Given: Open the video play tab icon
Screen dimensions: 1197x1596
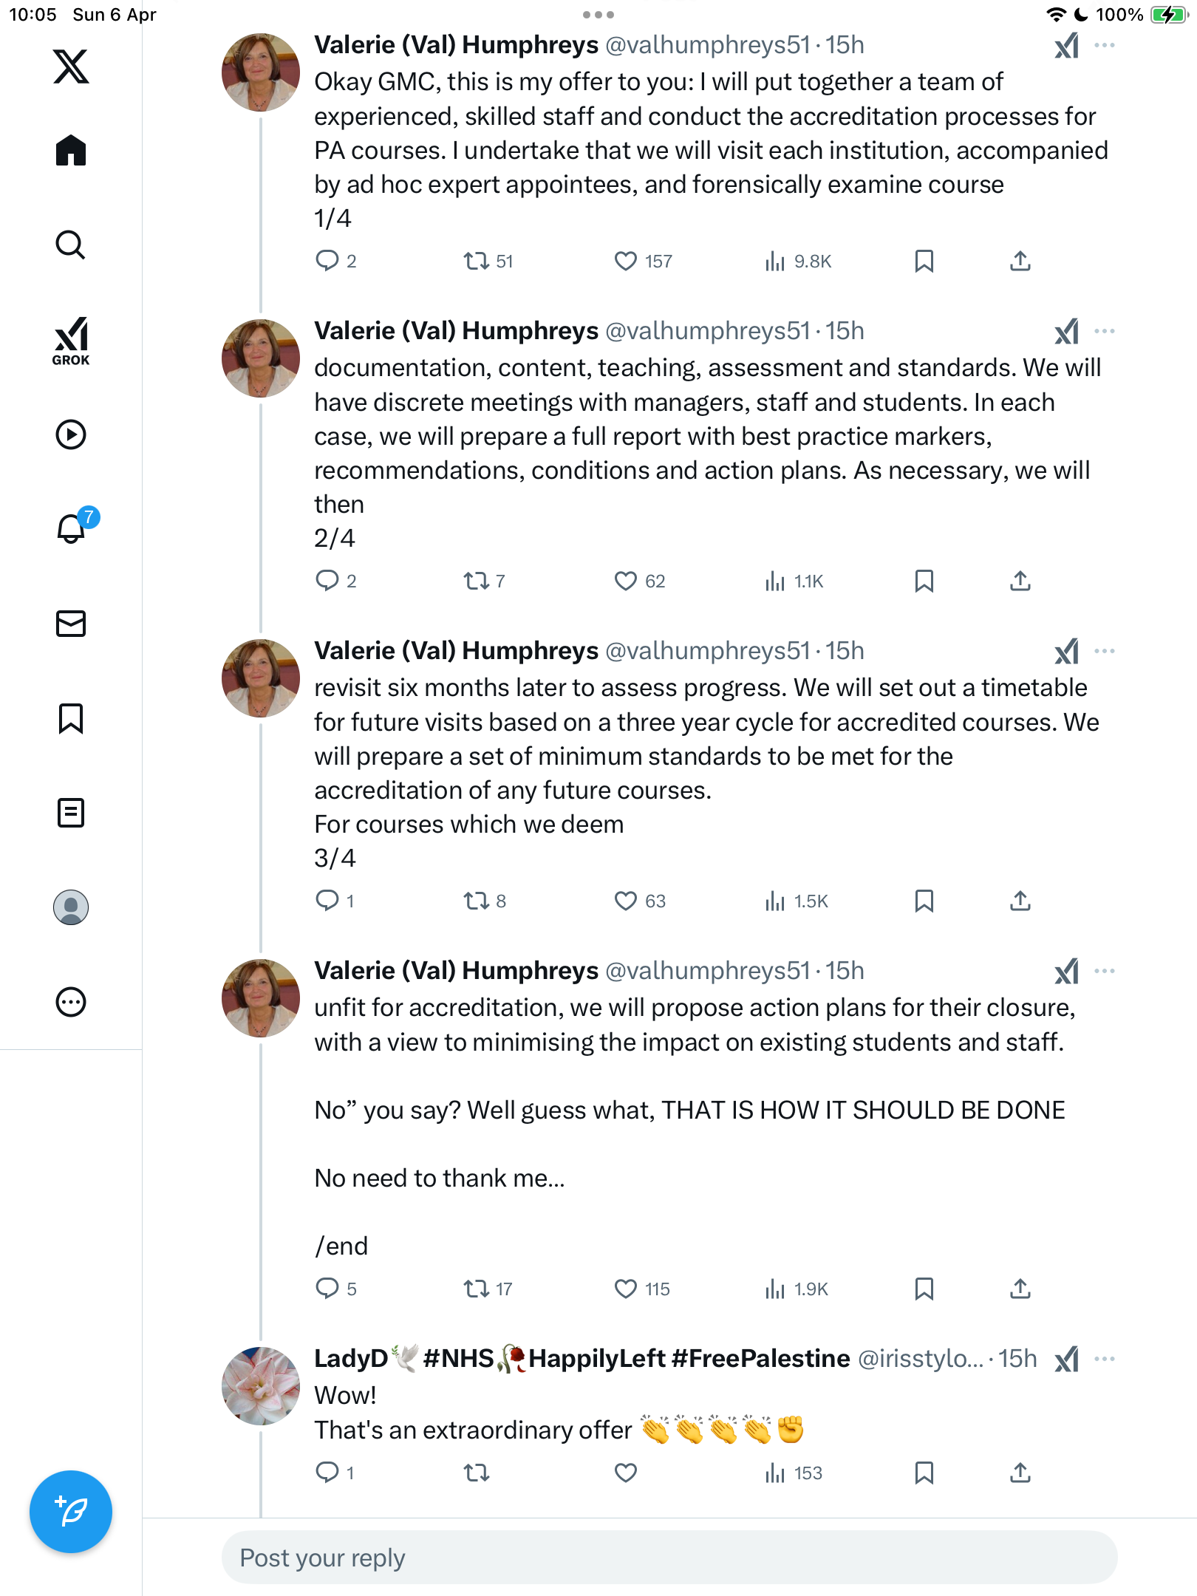Looking at the screenshot, I should tap(71, 434).
